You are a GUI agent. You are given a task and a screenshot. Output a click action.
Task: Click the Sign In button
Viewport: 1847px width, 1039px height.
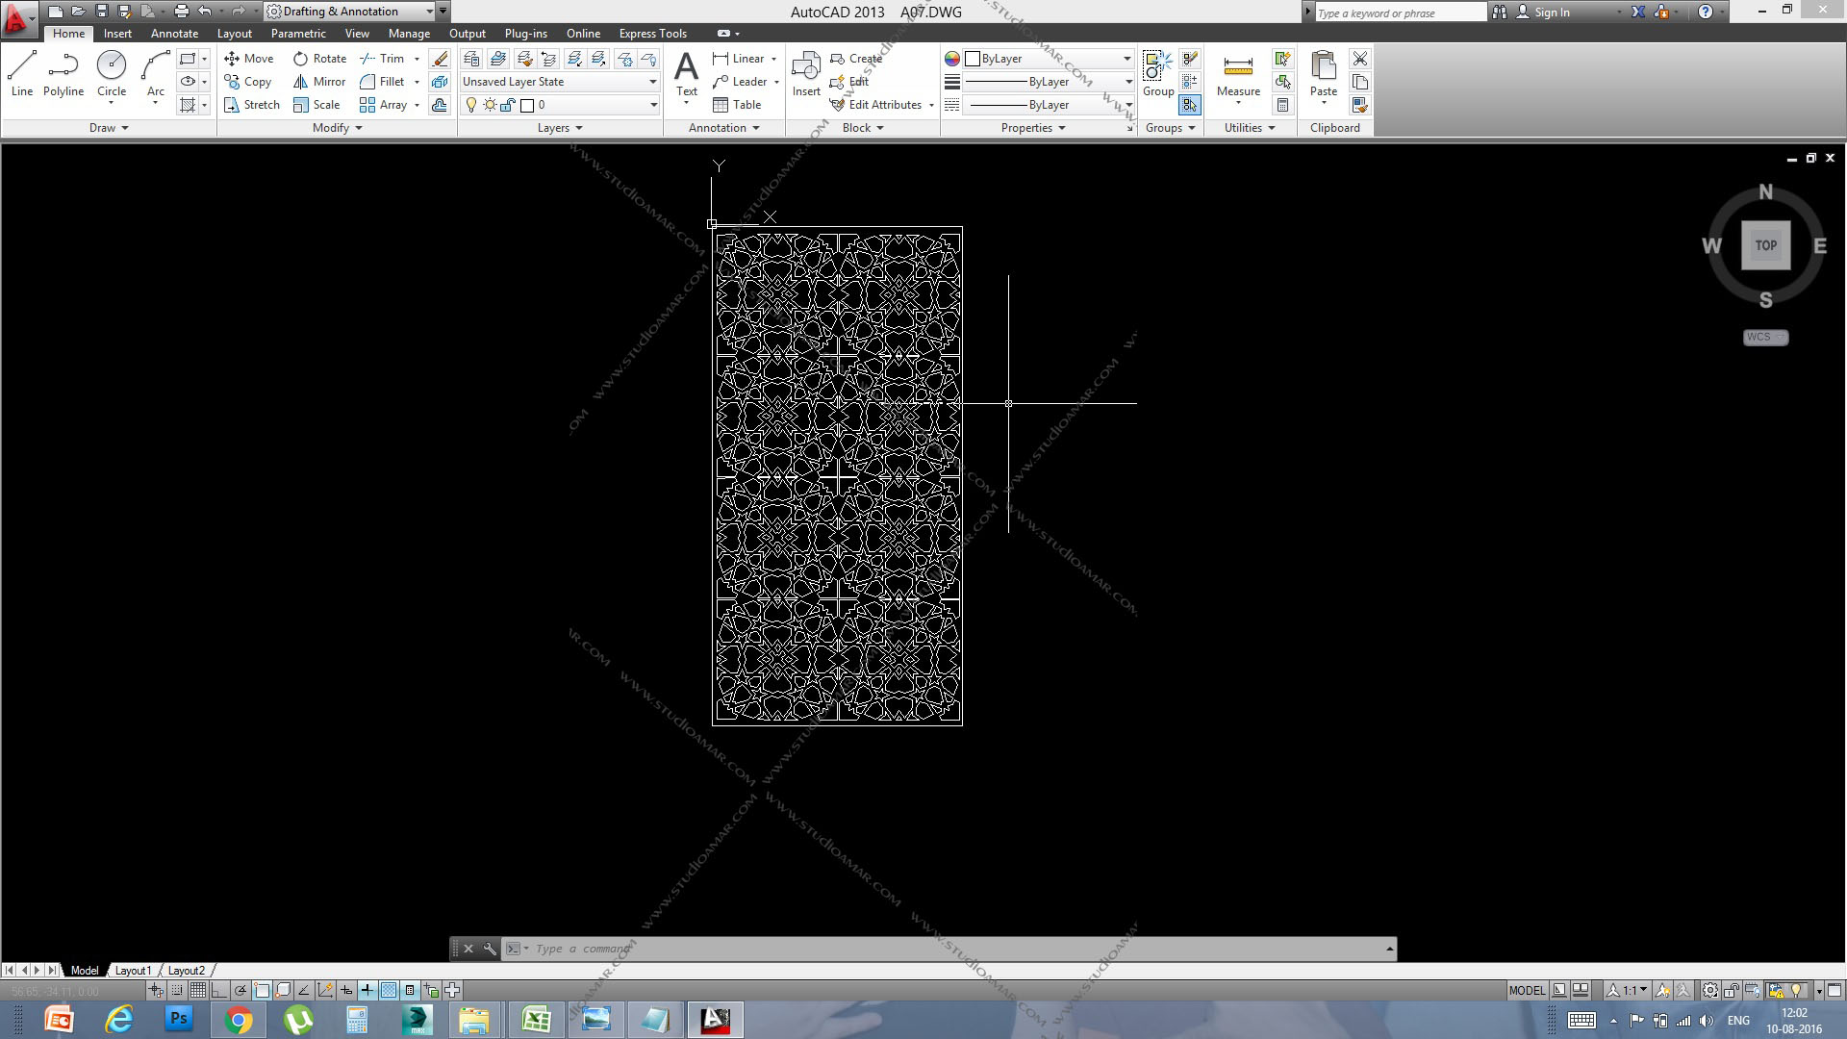[x=1551, y=13]
